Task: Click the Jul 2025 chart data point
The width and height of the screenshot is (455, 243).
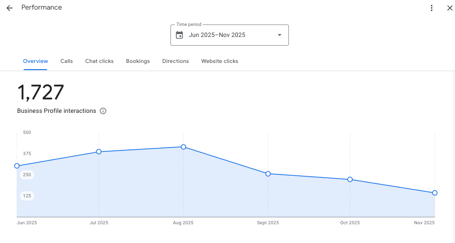Action: coord(99,152)
